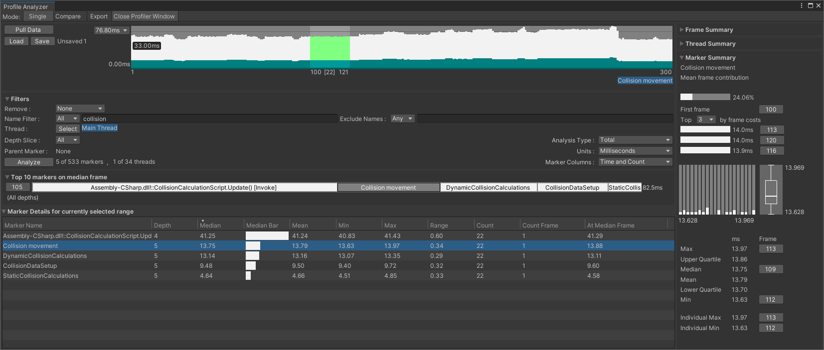Click the Load button
This screenshot has height=350, width=824.
16,41
